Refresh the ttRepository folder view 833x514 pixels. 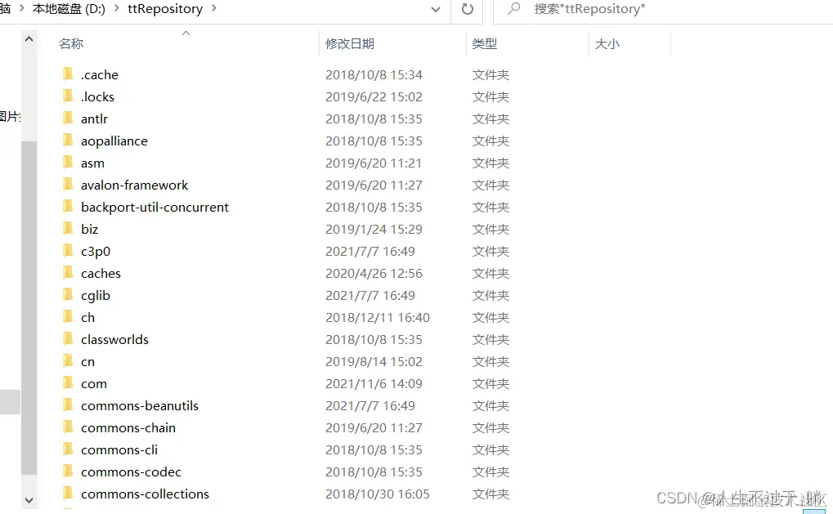[x=467, y=9]
